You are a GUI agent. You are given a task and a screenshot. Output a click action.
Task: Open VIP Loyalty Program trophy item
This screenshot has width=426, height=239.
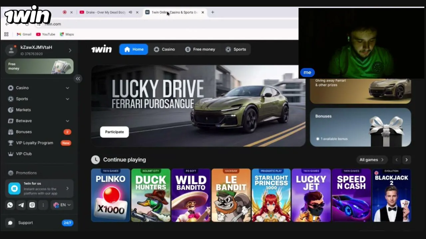34,143
